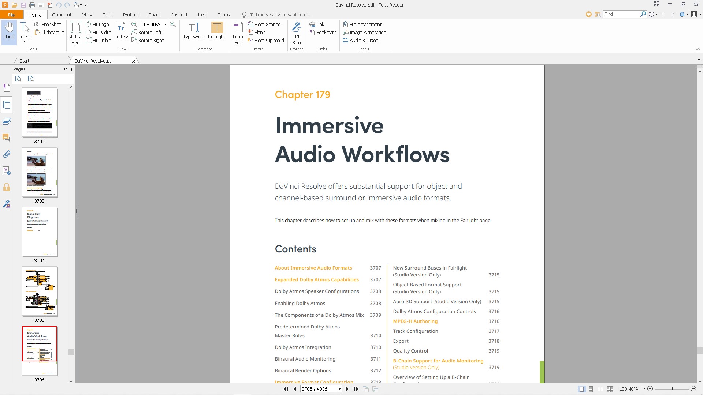Rotate the page right
Image resolution: width=703 pixels, height=395 pixels.
pos(148,40)
